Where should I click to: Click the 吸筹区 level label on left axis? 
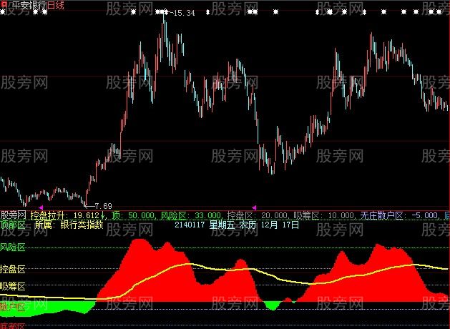click(x=12, y=286)
